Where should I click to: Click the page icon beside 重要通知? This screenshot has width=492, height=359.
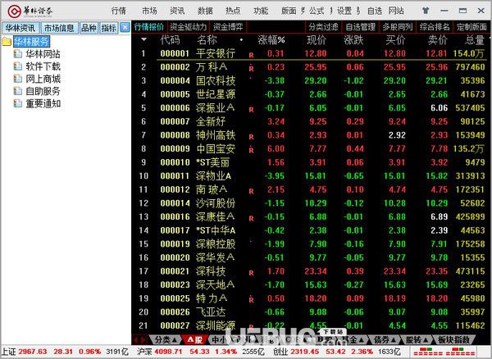(x=18, y=103)
